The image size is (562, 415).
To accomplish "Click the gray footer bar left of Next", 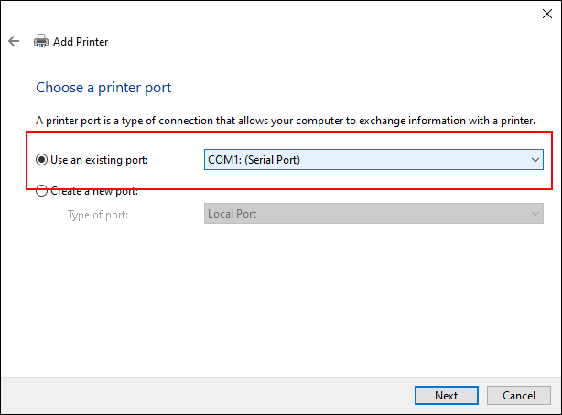I will 208,395.
